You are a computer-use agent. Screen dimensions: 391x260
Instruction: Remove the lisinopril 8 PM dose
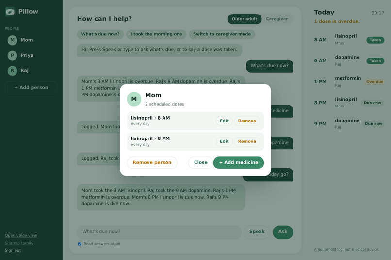point(247,141)
